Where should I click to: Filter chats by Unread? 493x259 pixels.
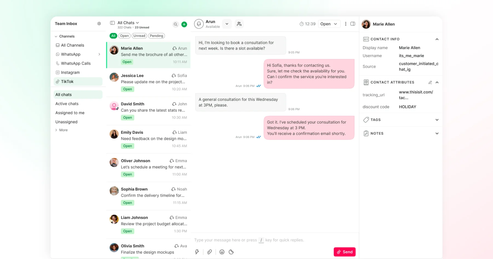point(139,36)
